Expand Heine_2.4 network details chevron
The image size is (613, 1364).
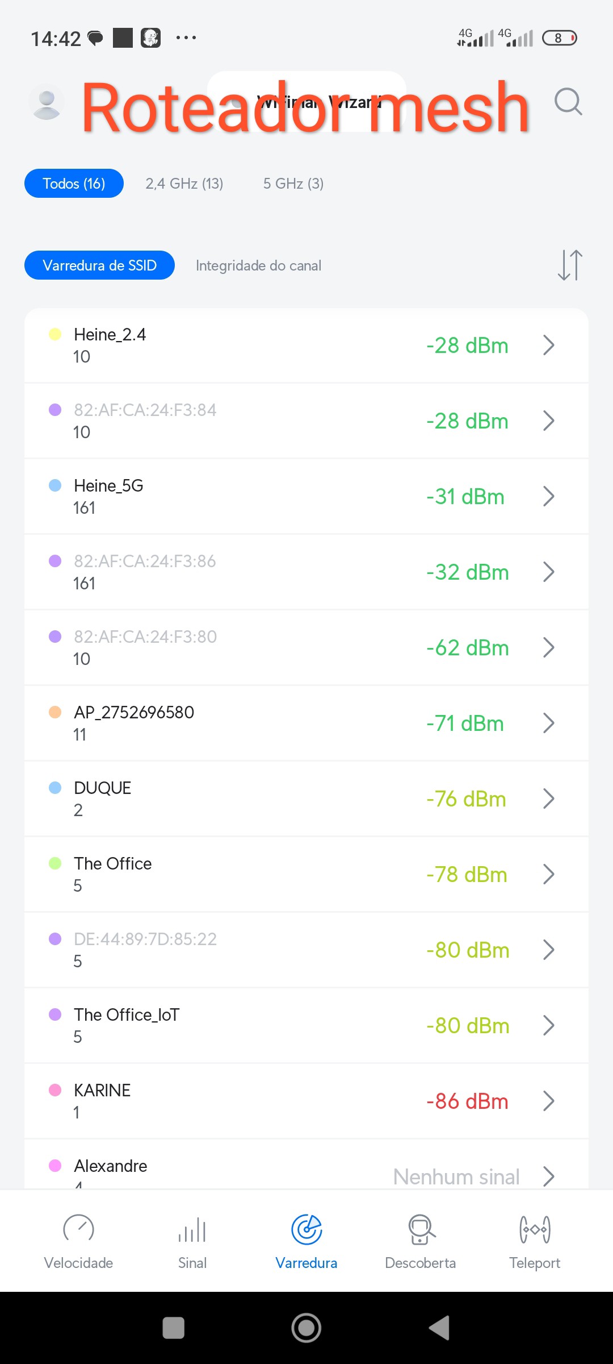[548, 345]
